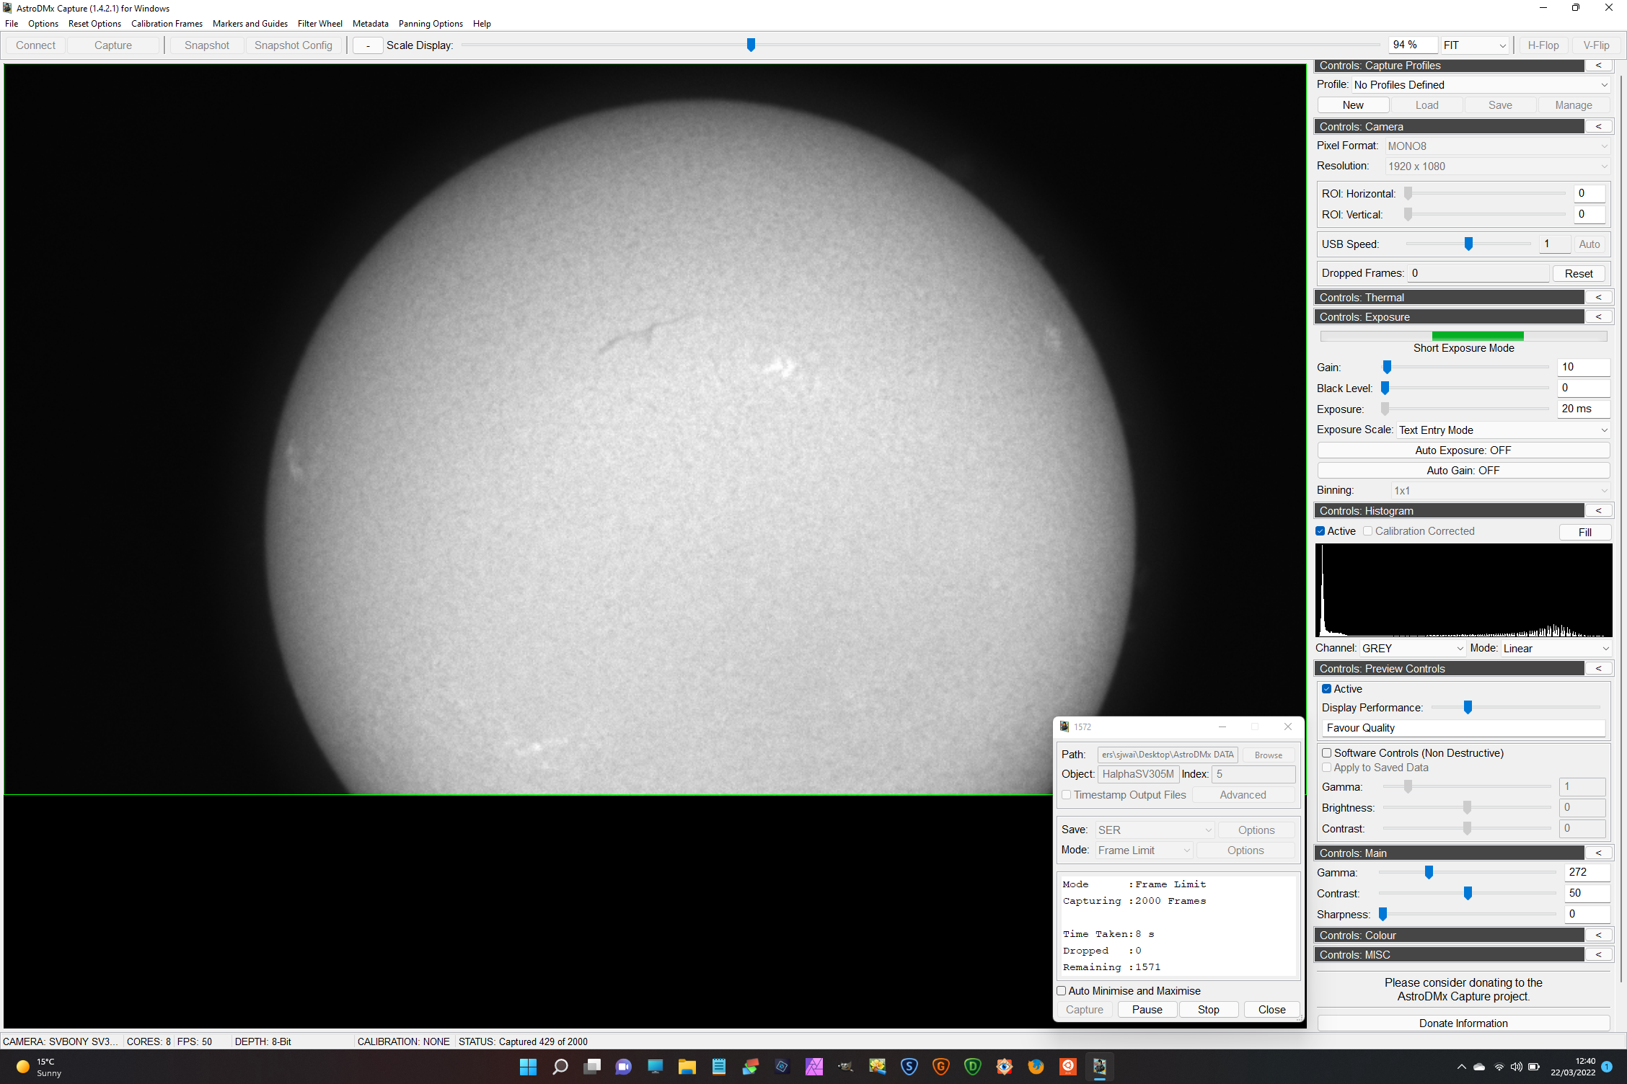
Task: Disable the Histogram Active checkbox
Action: click(x=1320, y=531)
